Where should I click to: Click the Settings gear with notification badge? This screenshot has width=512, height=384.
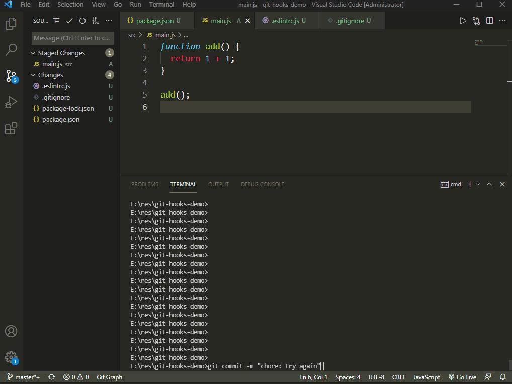(11, 357)
